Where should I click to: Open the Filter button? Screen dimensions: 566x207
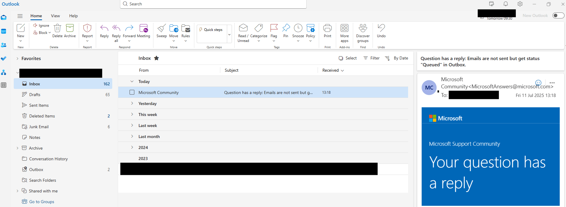(x=372, y=58)
